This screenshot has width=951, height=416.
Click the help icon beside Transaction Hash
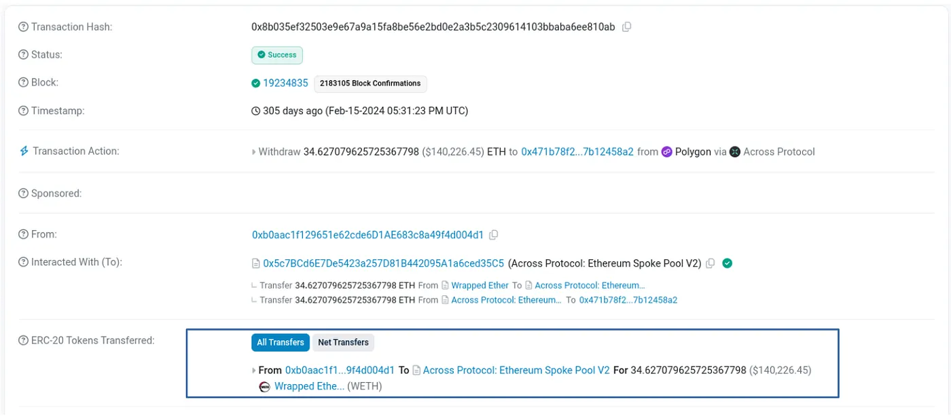[x=23, y=26]
